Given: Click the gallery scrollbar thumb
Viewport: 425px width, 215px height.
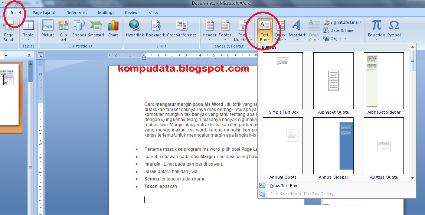Looking at the screenshot, I should pos(412,61).
